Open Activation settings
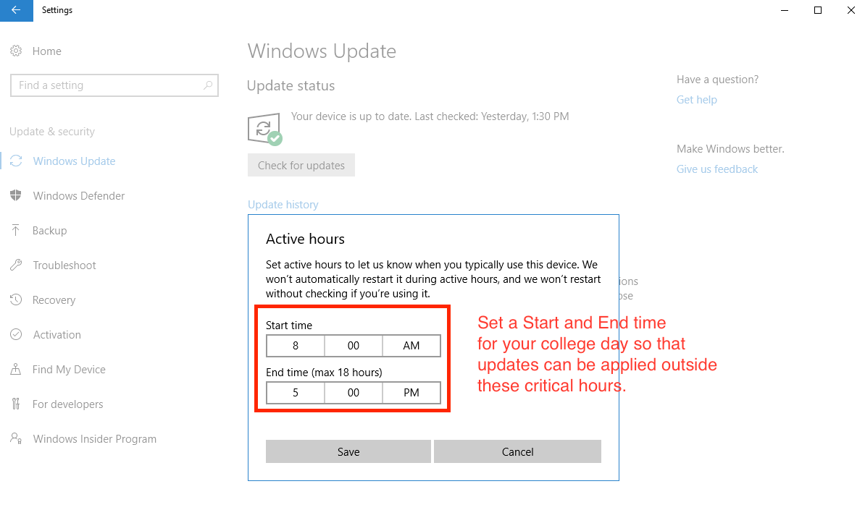Screen dimensions: 865x510 pos(57,335)
